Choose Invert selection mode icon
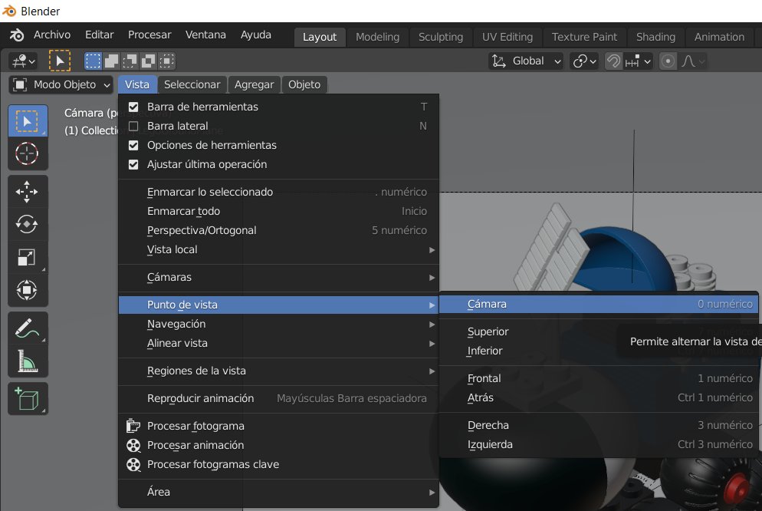The image size is (762, 511). click(148, 61)
